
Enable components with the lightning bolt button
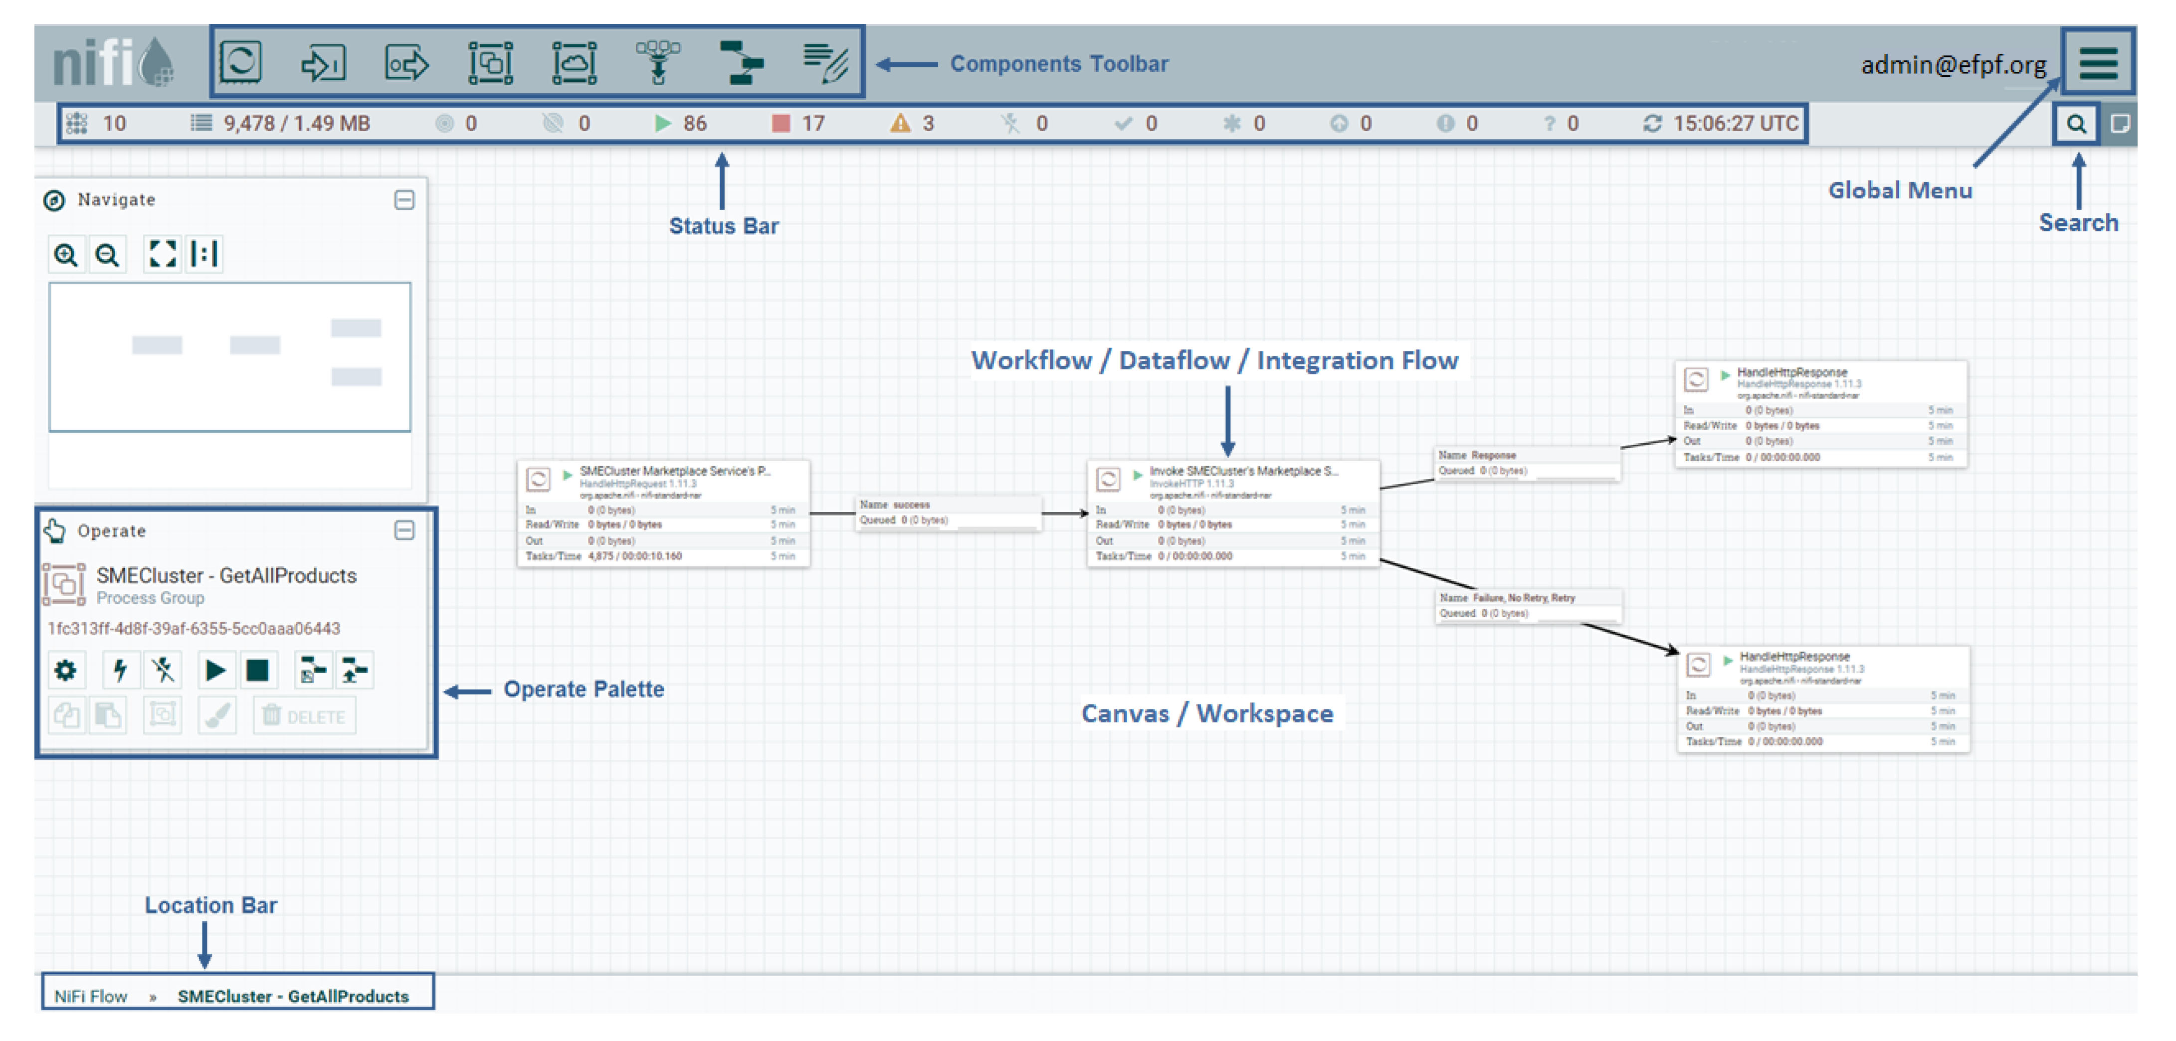120,671
